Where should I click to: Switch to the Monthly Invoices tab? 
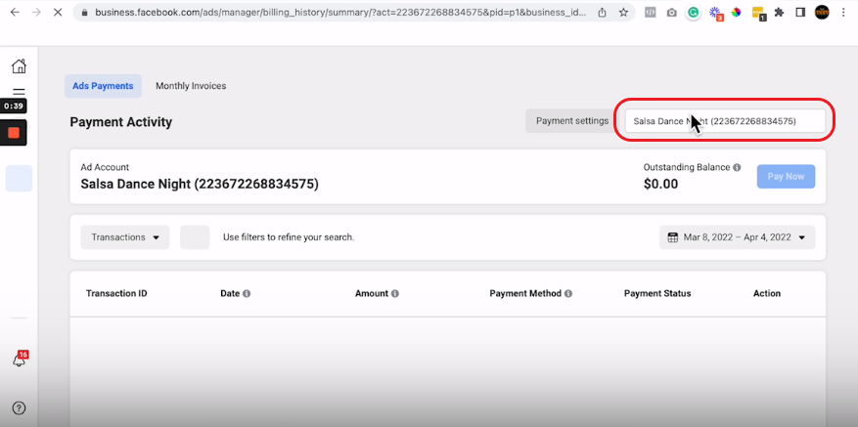point(191,86)
